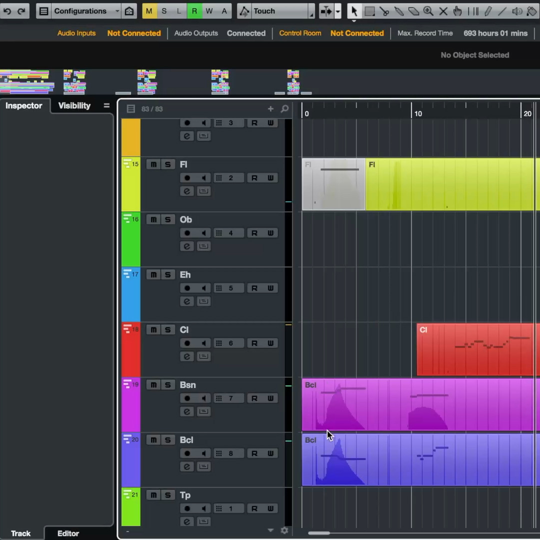This screenshot has height=540, width=540.
Task: Click the Control Room label
Action: [300, 33]
